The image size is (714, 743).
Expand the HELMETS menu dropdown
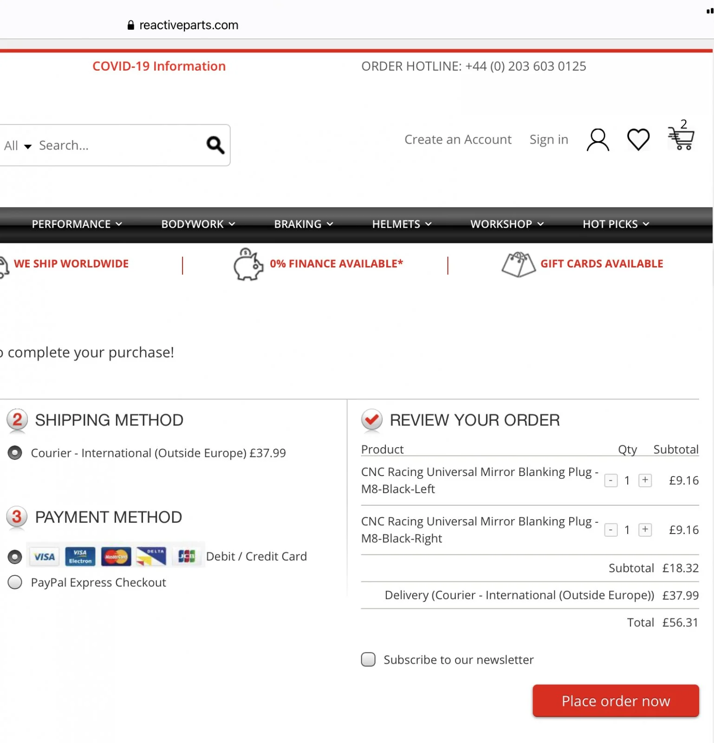402,224
